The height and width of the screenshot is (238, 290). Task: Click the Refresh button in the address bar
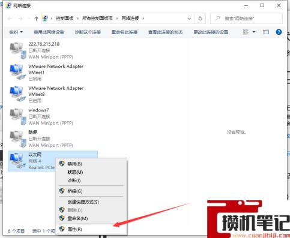(200, 19)
